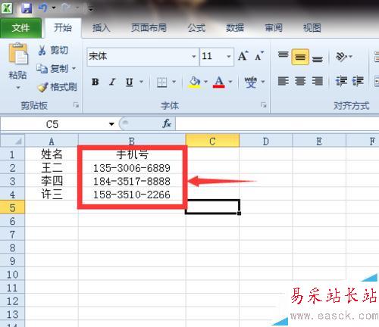Open the 字体 dialog launcher

[x=264, y=104]
